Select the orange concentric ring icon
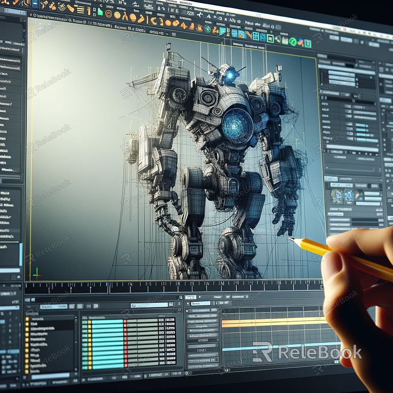The image size is (393, 393). (109, 14)
